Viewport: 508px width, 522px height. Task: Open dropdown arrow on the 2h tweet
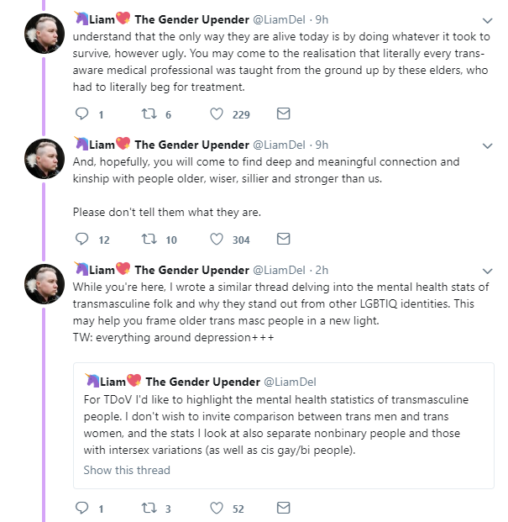click(x=489, y=270)
